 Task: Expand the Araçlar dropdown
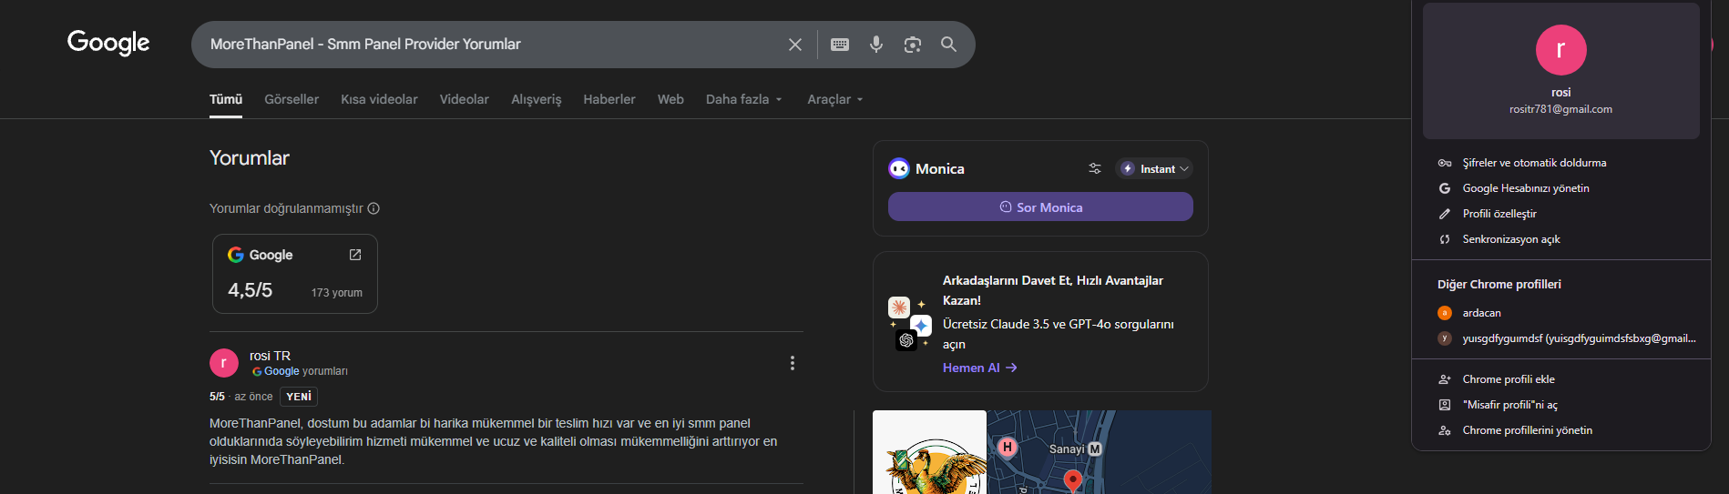coord(835,99)
